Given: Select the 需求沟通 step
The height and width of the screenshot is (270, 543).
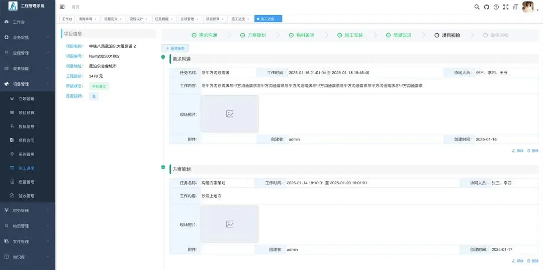Looking at the screenshot, I should [x=205, y=35].
